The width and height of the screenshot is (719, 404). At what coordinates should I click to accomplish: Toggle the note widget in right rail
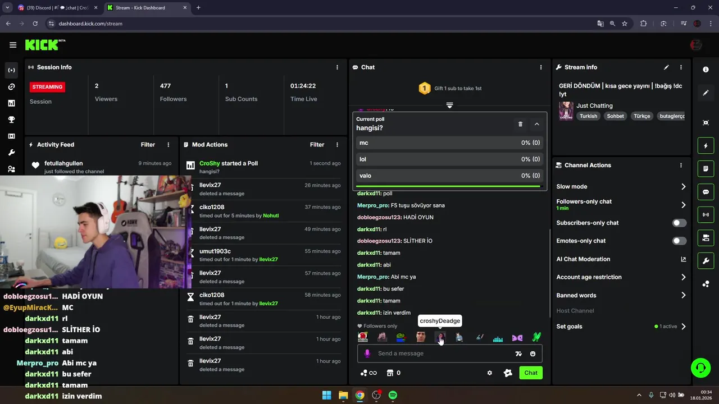[706, 169]
